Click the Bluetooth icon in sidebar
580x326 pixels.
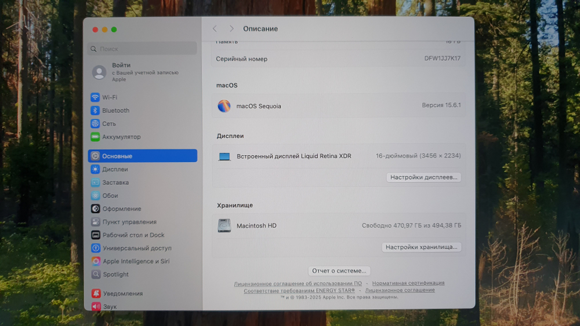pyautogui.click(x=95, y=111)
